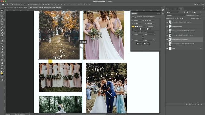Add a layer mask icon
This screenshot has width=205, height=115.
[190, 104]
